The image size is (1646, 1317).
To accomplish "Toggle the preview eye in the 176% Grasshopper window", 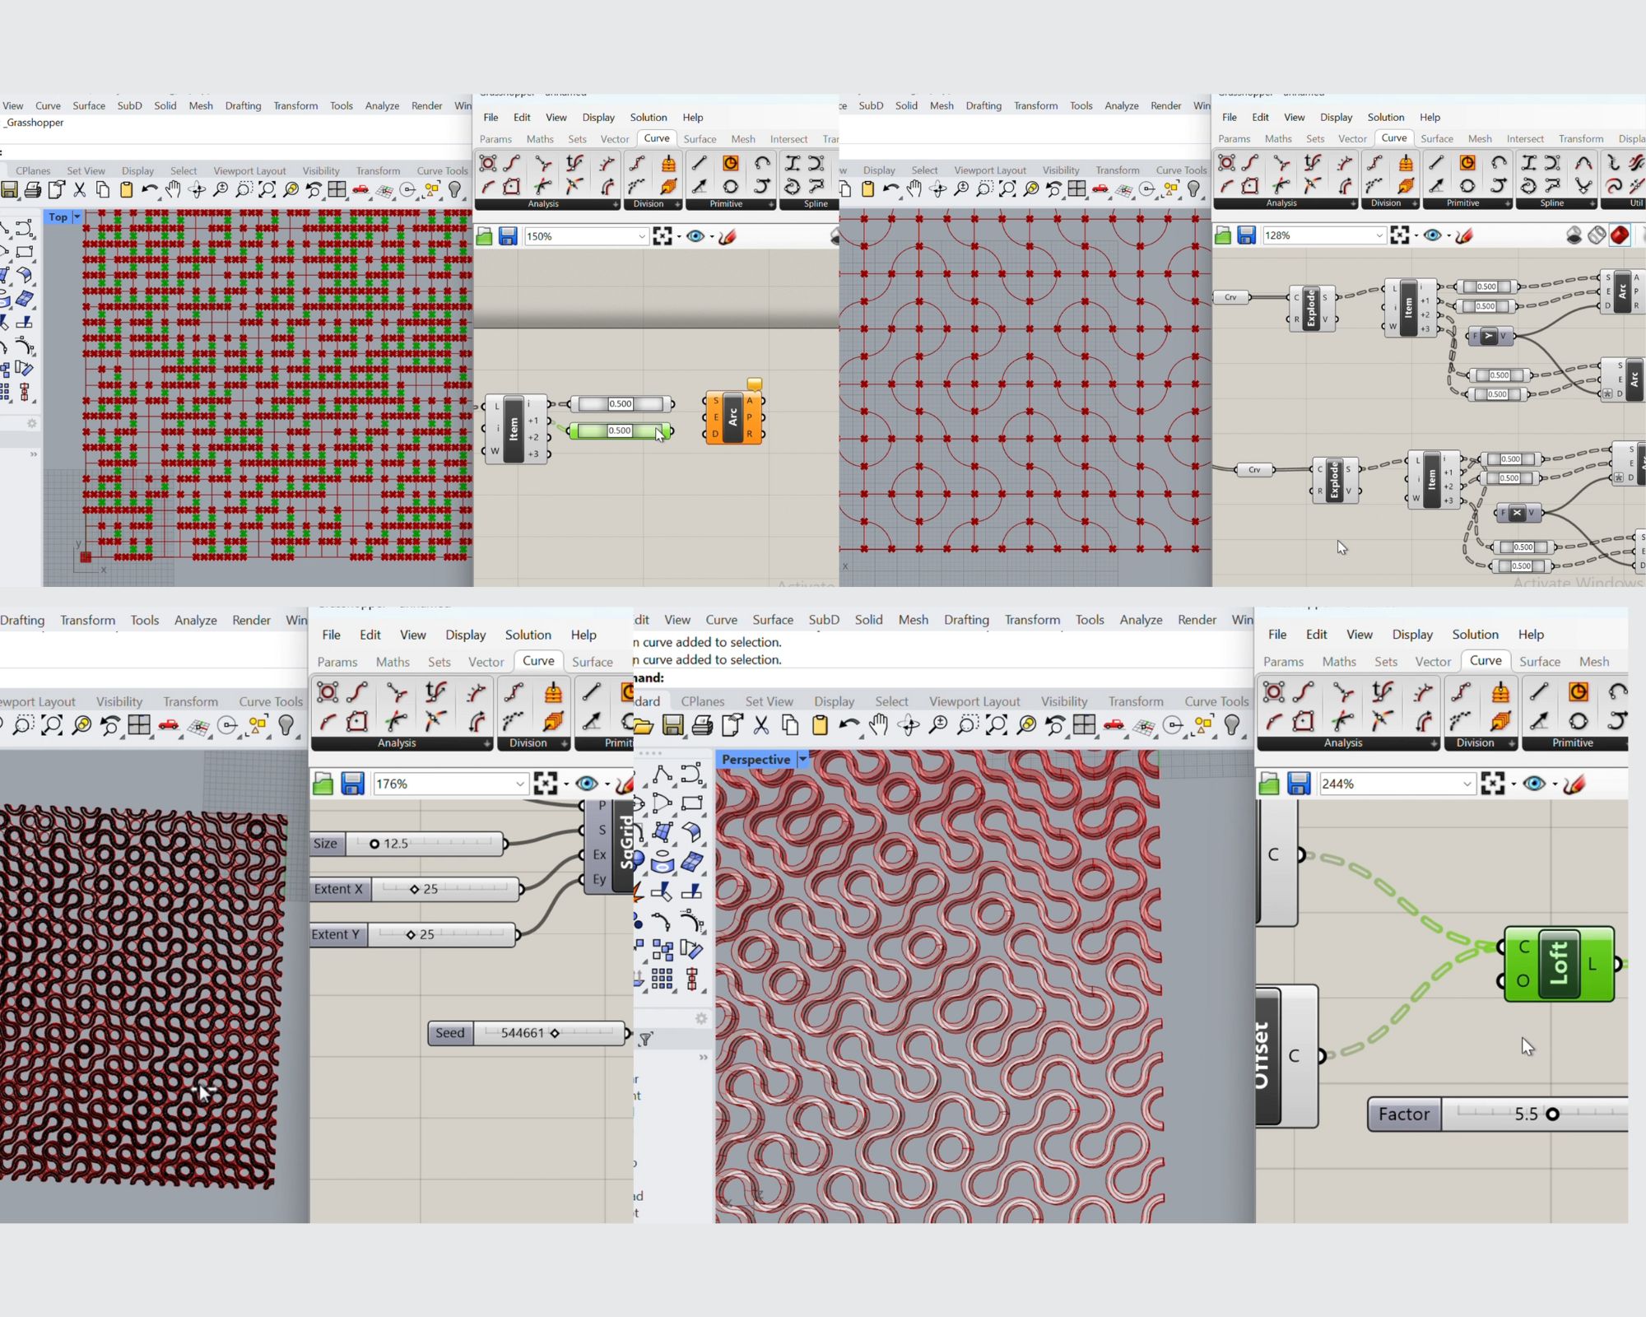I will (x=587, y=784).
